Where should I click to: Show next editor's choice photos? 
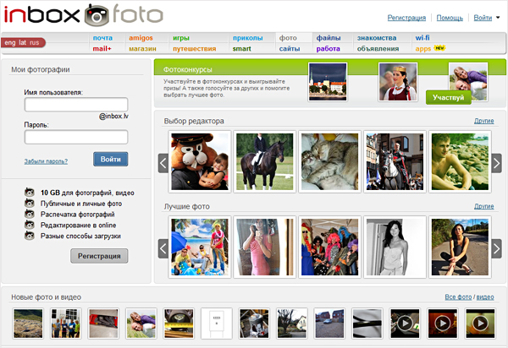click(496, 163)
